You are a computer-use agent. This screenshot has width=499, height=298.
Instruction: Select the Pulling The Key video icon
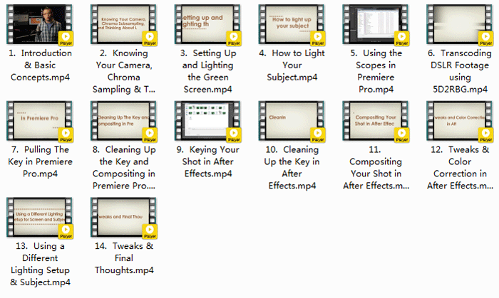coord(41,120)
